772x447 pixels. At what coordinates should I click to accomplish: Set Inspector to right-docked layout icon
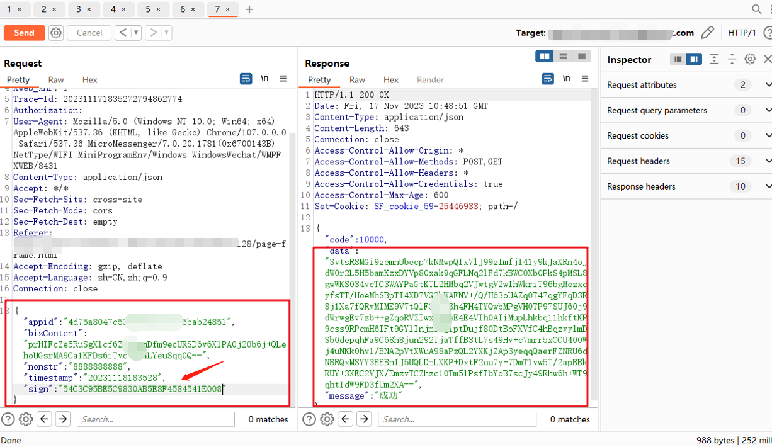[x=694, y=59]
